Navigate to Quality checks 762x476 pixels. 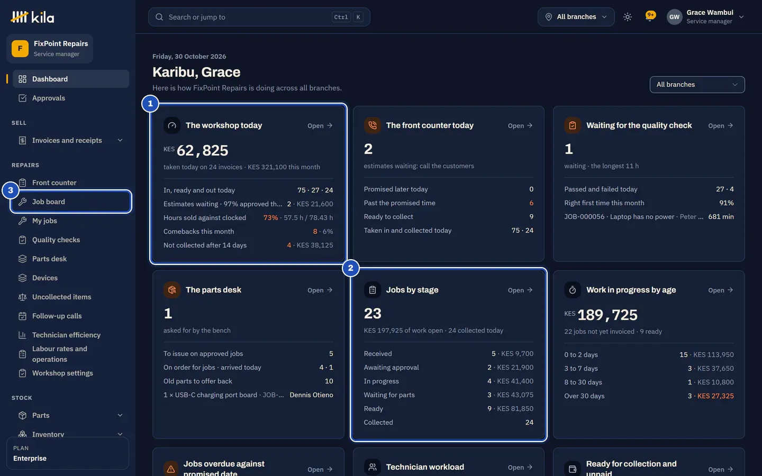(70, 240)
